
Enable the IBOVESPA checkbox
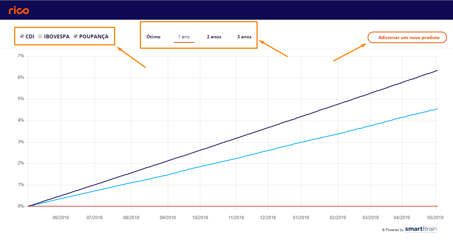[x=40, y=36]
